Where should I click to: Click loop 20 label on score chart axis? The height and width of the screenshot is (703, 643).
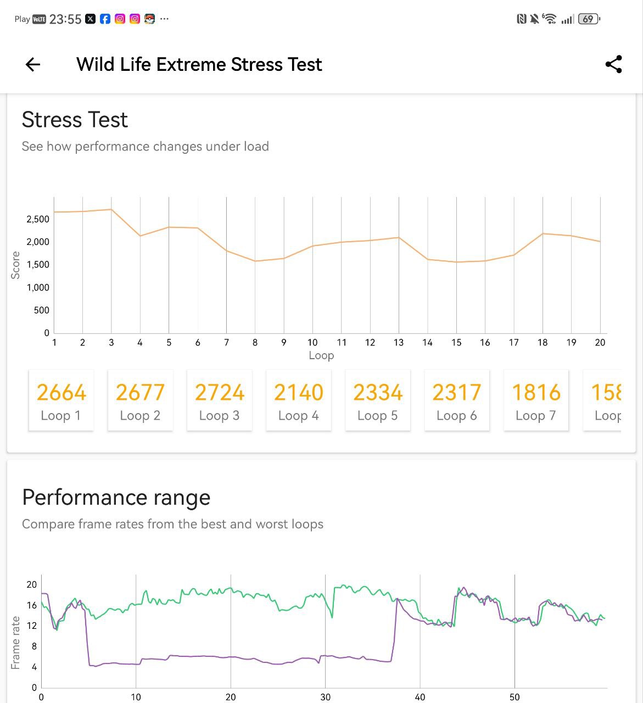point(600,343)
